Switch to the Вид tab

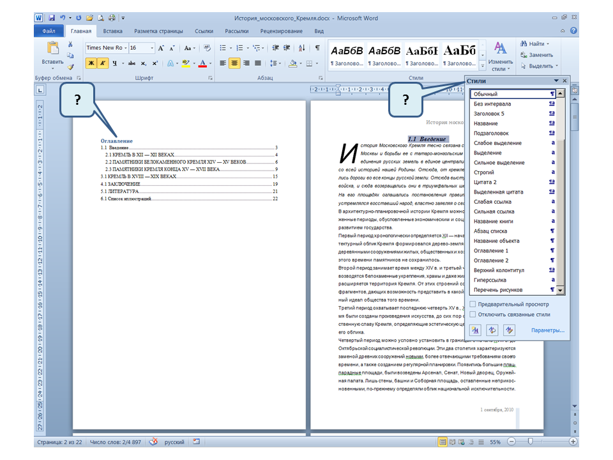pos(319,31)
